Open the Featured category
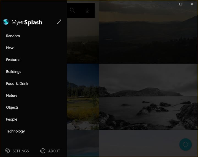 13,60
